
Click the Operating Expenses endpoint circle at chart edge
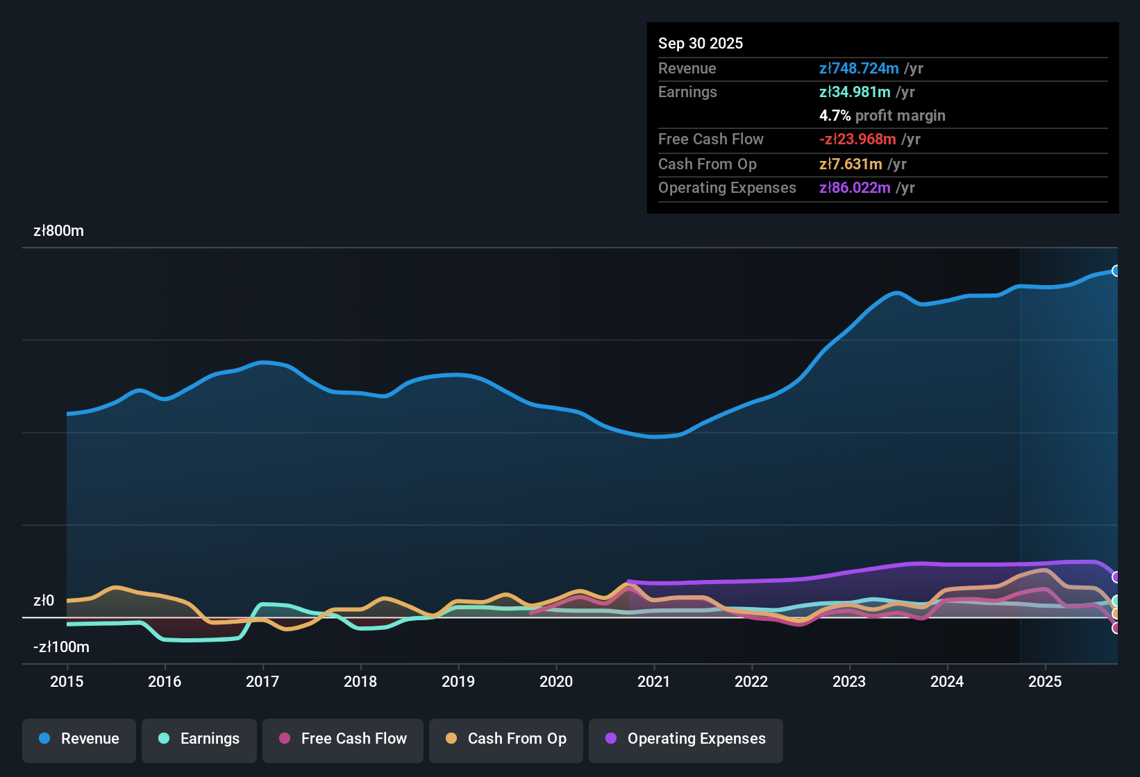(x=1117, y=576)
